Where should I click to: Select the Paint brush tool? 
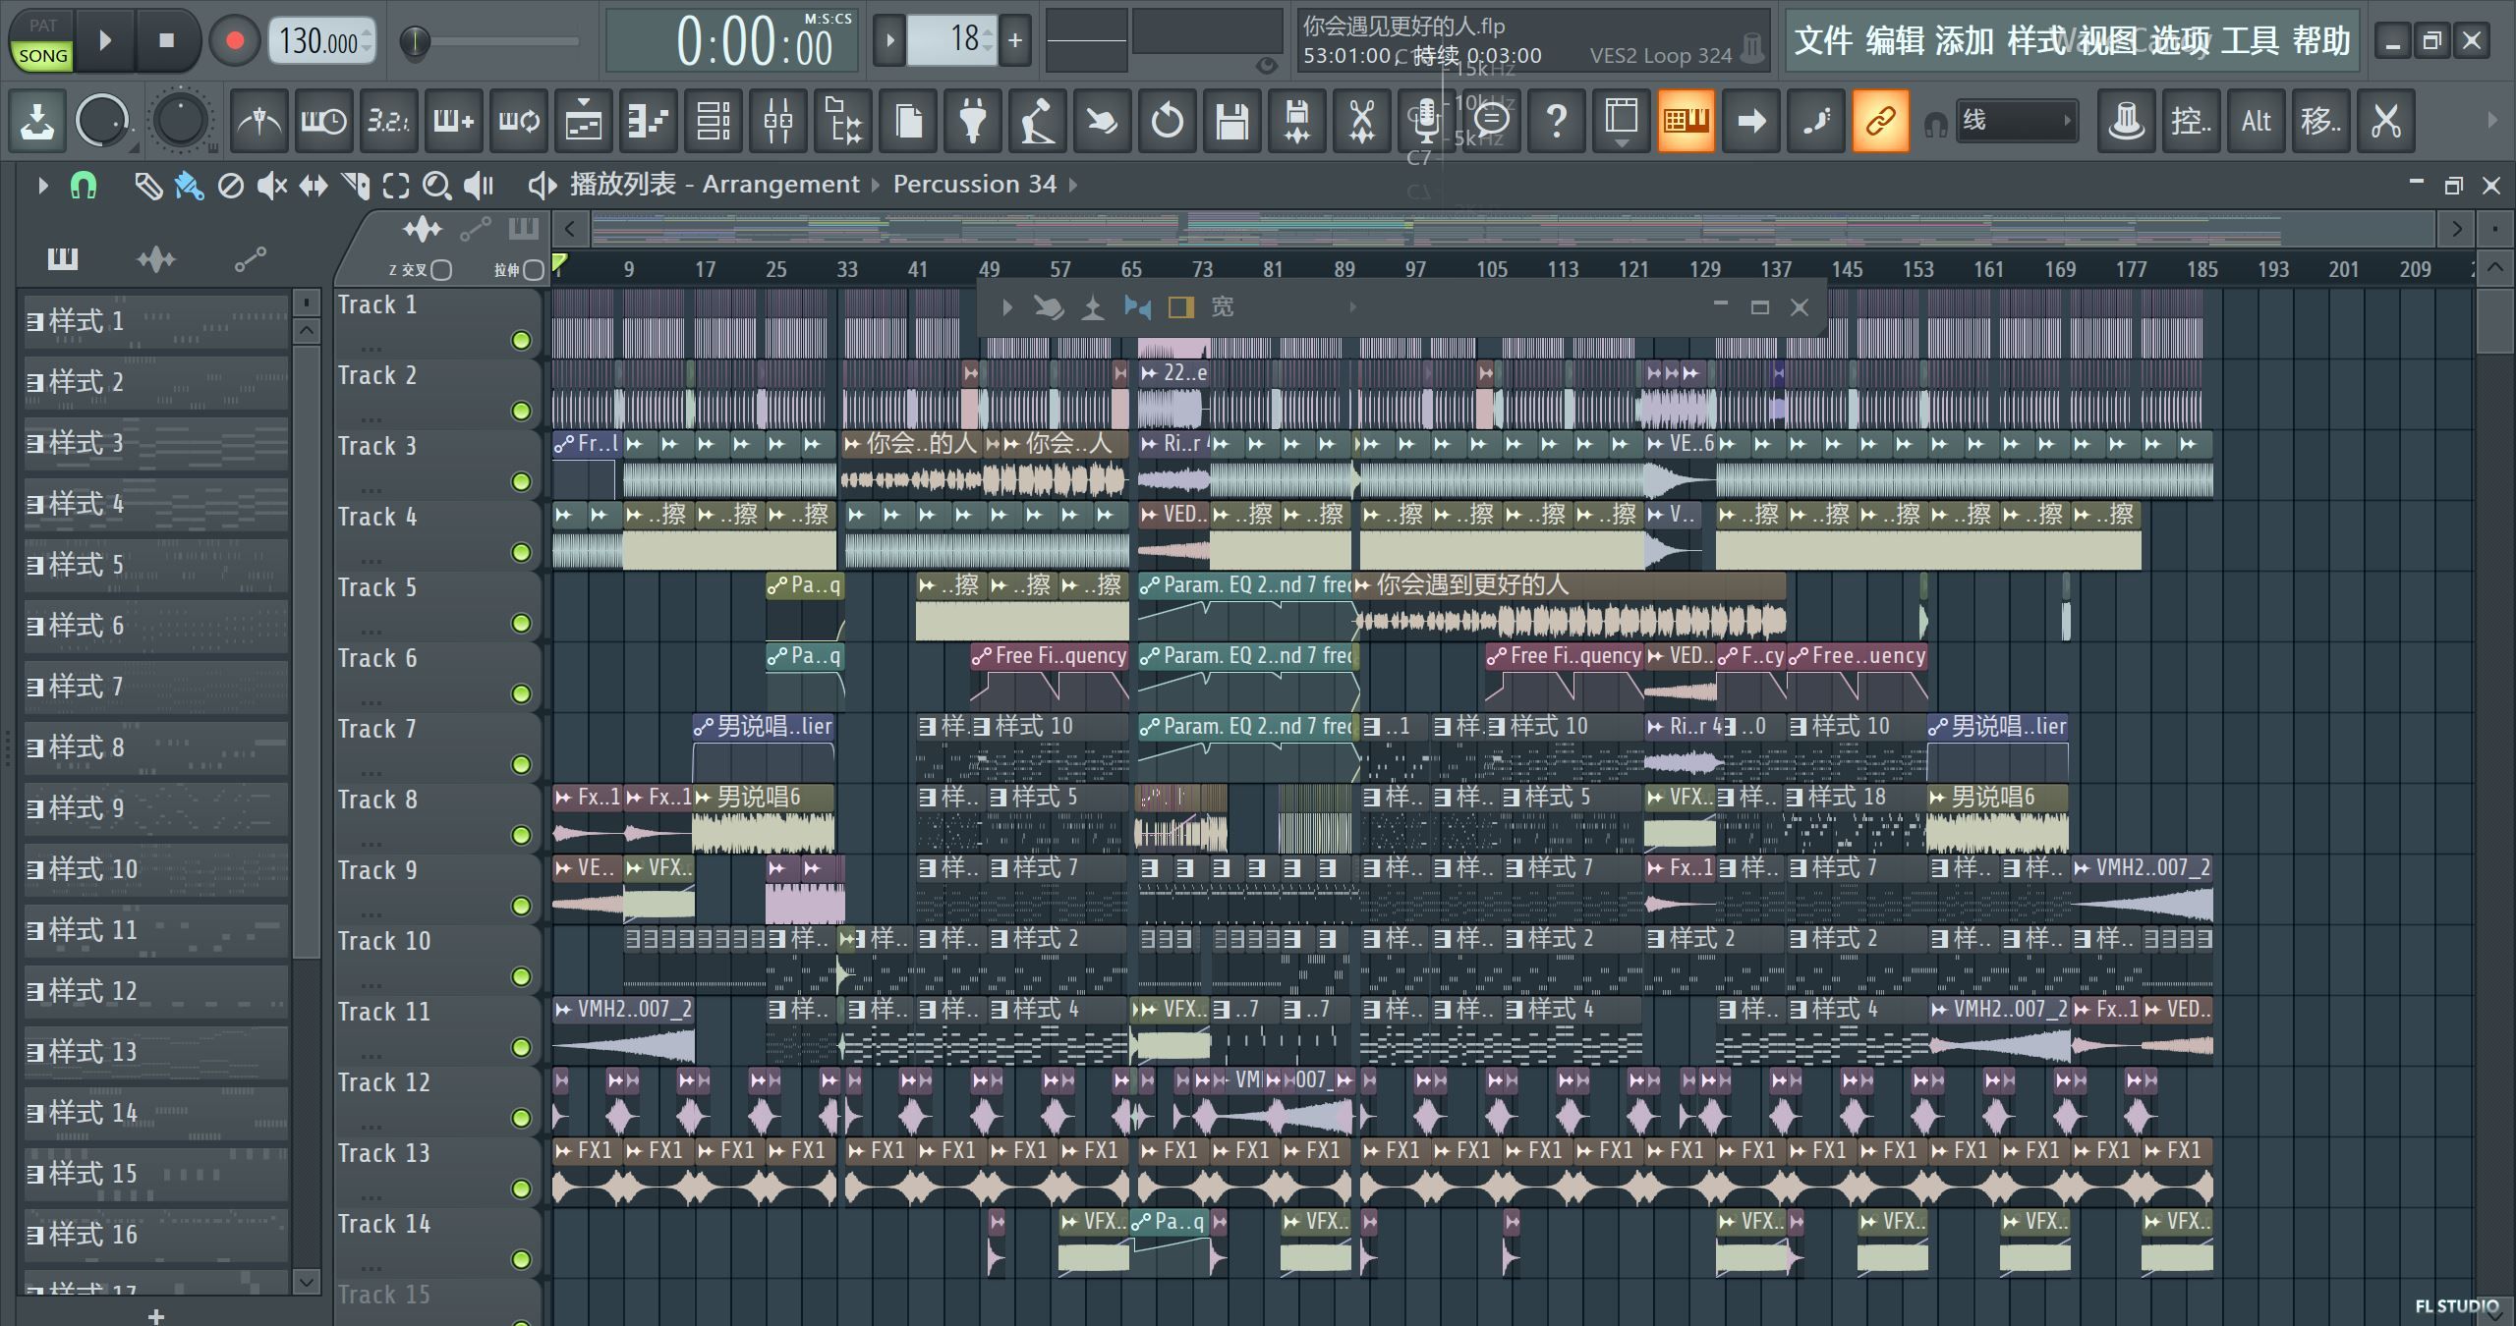pyautogui.click(x=189, y=186)
